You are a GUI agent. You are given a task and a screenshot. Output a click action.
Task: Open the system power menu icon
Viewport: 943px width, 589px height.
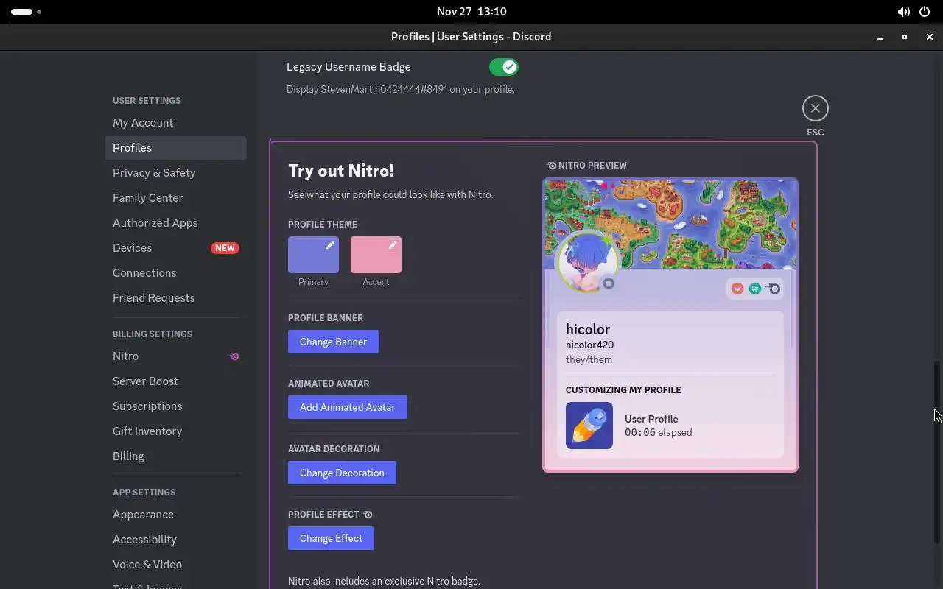[x=925, y=12]
